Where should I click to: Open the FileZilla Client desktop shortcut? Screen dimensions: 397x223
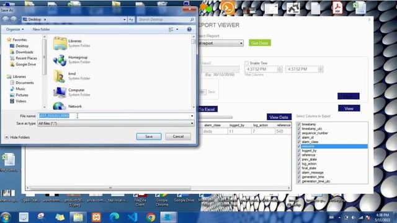tap(140, 200)
